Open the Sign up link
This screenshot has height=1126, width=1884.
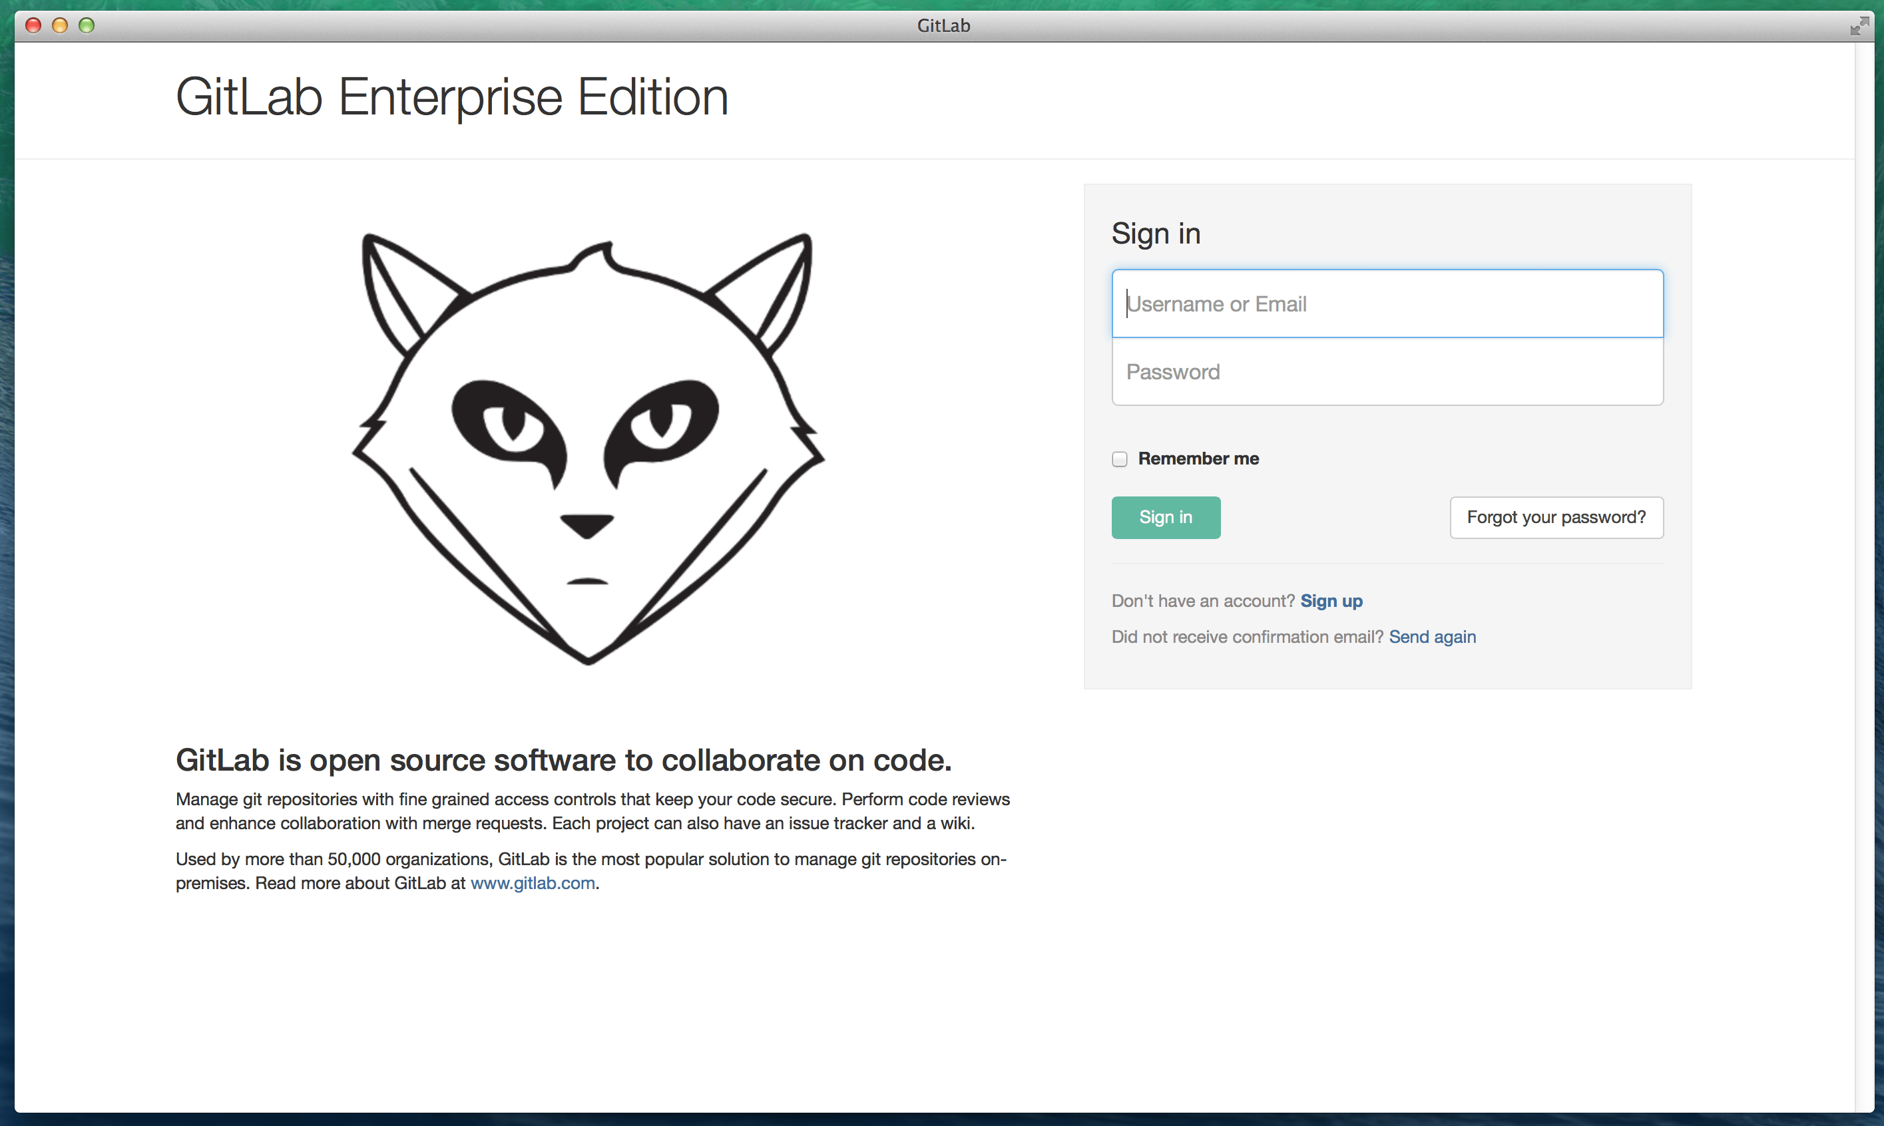[x=1331, y=601]
